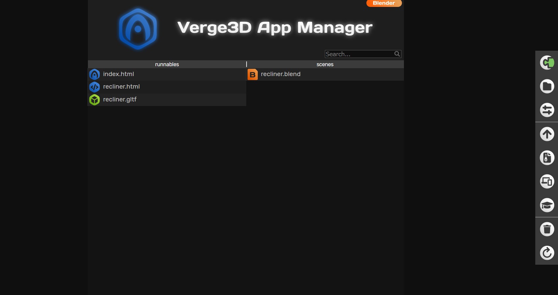Open the Puzzles editor icon
The width and height of the screenshot is (558, 295).
pos(547,63)
